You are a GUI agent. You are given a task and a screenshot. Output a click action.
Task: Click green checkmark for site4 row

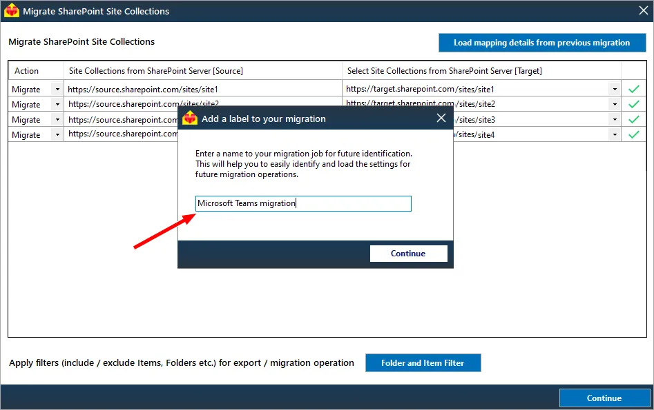click(x=633, y=134)
